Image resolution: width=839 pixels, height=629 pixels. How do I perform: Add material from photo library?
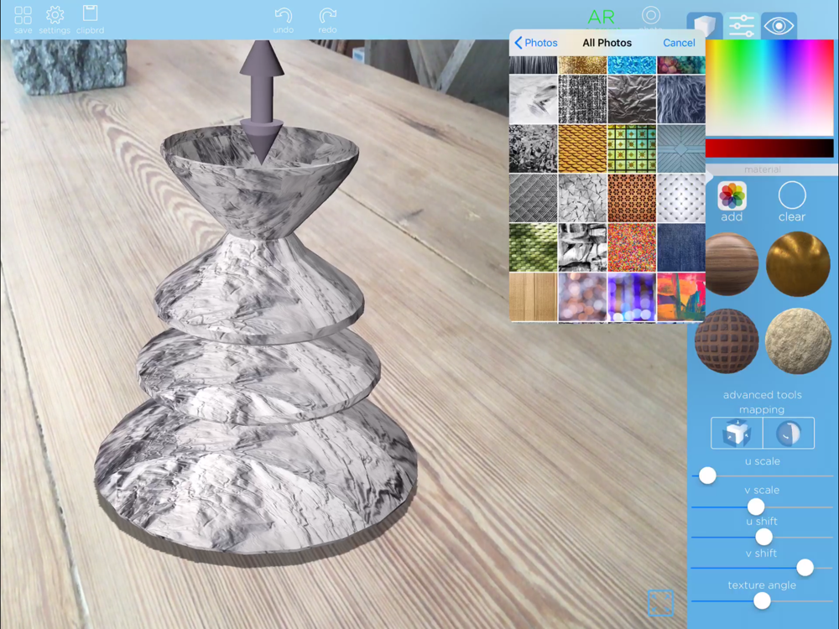pyautogui.click(x=732, y=201)
